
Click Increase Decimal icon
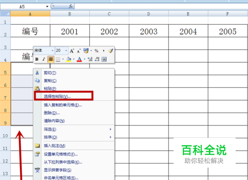(x=90, y=59)
